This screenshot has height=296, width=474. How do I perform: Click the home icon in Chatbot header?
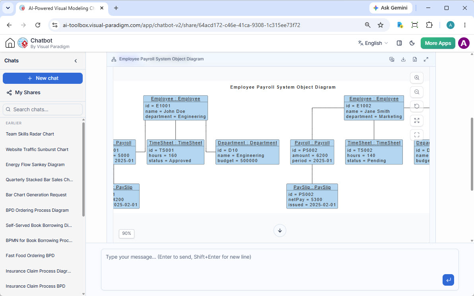(10, 43)
